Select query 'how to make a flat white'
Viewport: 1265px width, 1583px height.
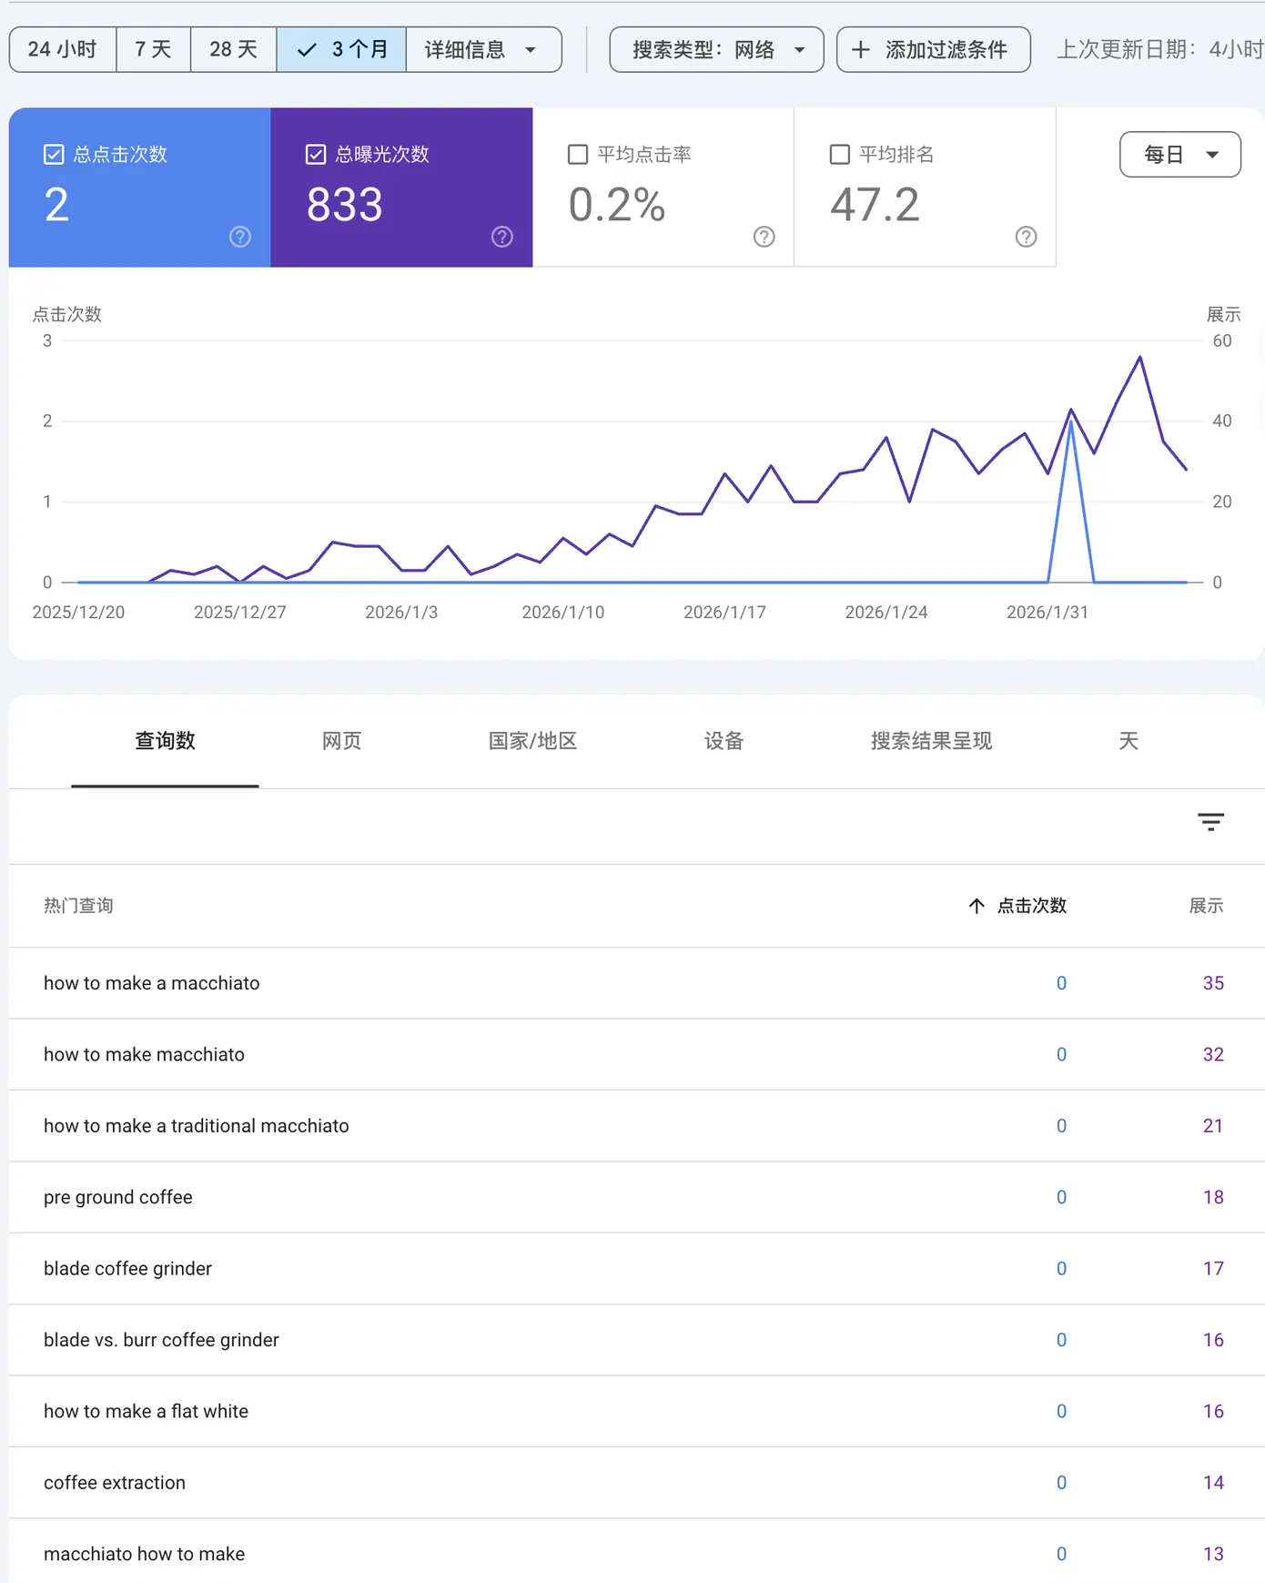point(146,1411)
